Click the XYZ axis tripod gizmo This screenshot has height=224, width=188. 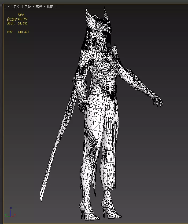(10, 212)
